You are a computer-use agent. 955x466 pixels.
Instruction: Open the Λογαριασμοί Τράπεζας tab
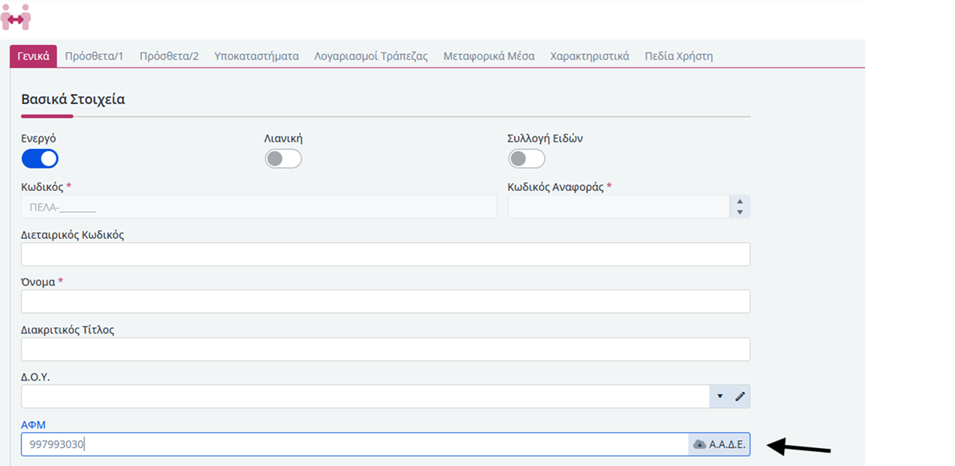(x=371, y=56)
